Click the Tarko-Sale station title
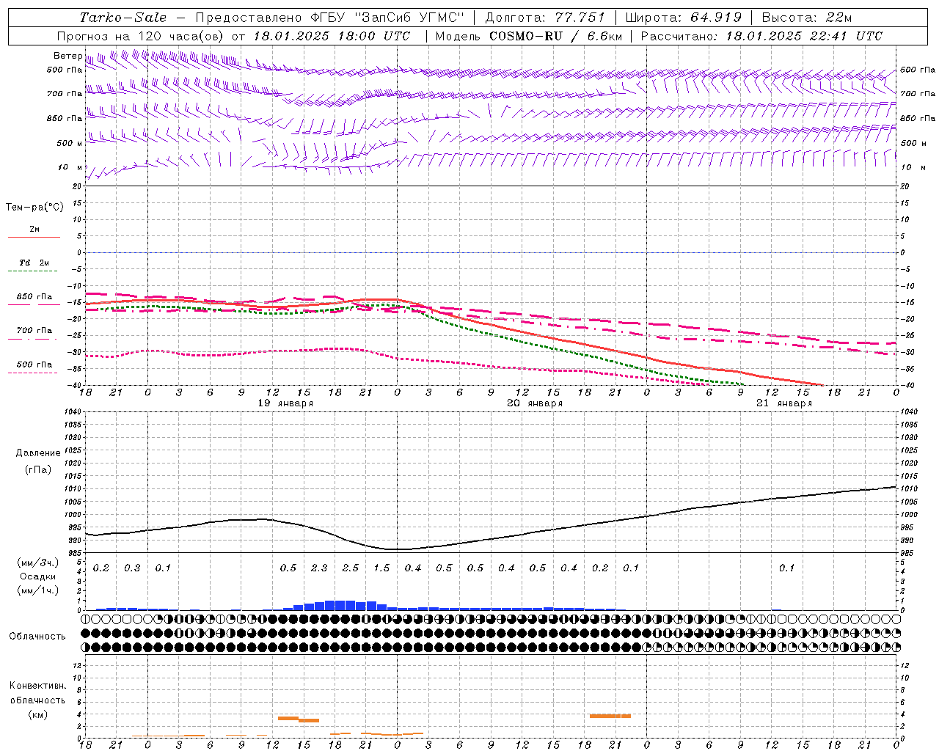Viewport: 939px width, 751px height. [x=123, y=18]
